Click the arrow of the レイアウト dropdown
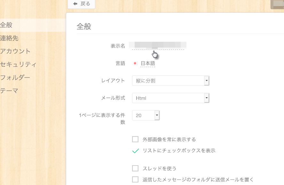 tap(207, 81)
